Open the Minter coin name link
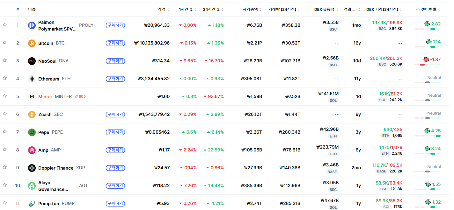Viewport: 454px width, 210px height. tap(45, 97)
